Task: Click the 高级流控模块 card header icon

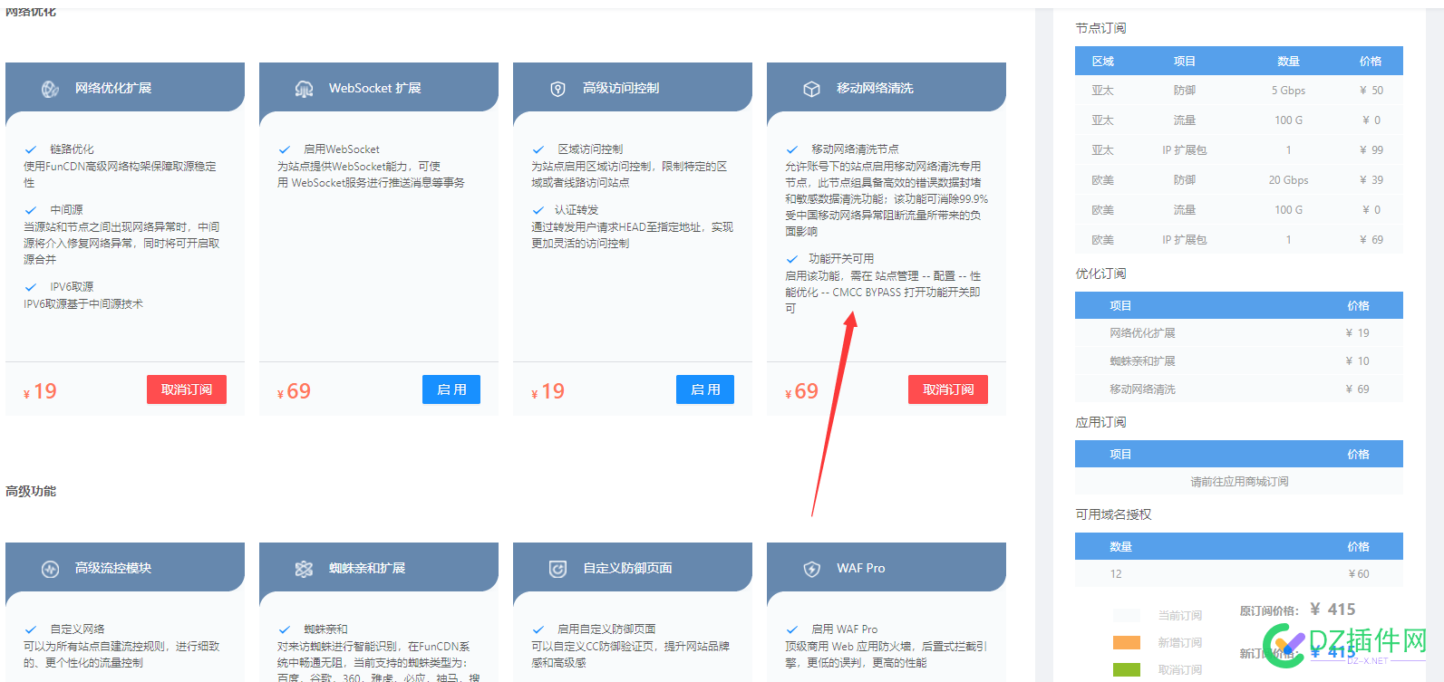Action: 50,569
